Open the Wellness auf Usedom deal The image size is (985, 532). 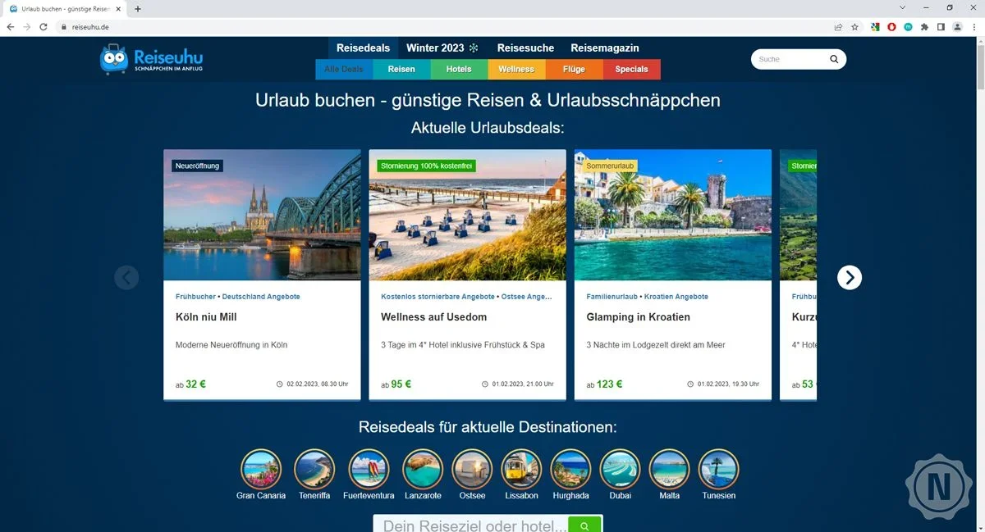(433, 317)
